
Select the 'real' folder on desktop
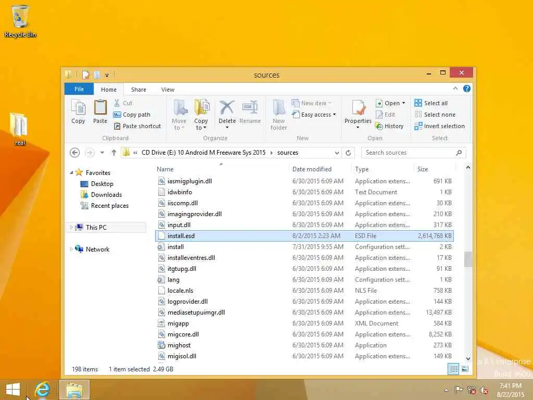[20, 129]
